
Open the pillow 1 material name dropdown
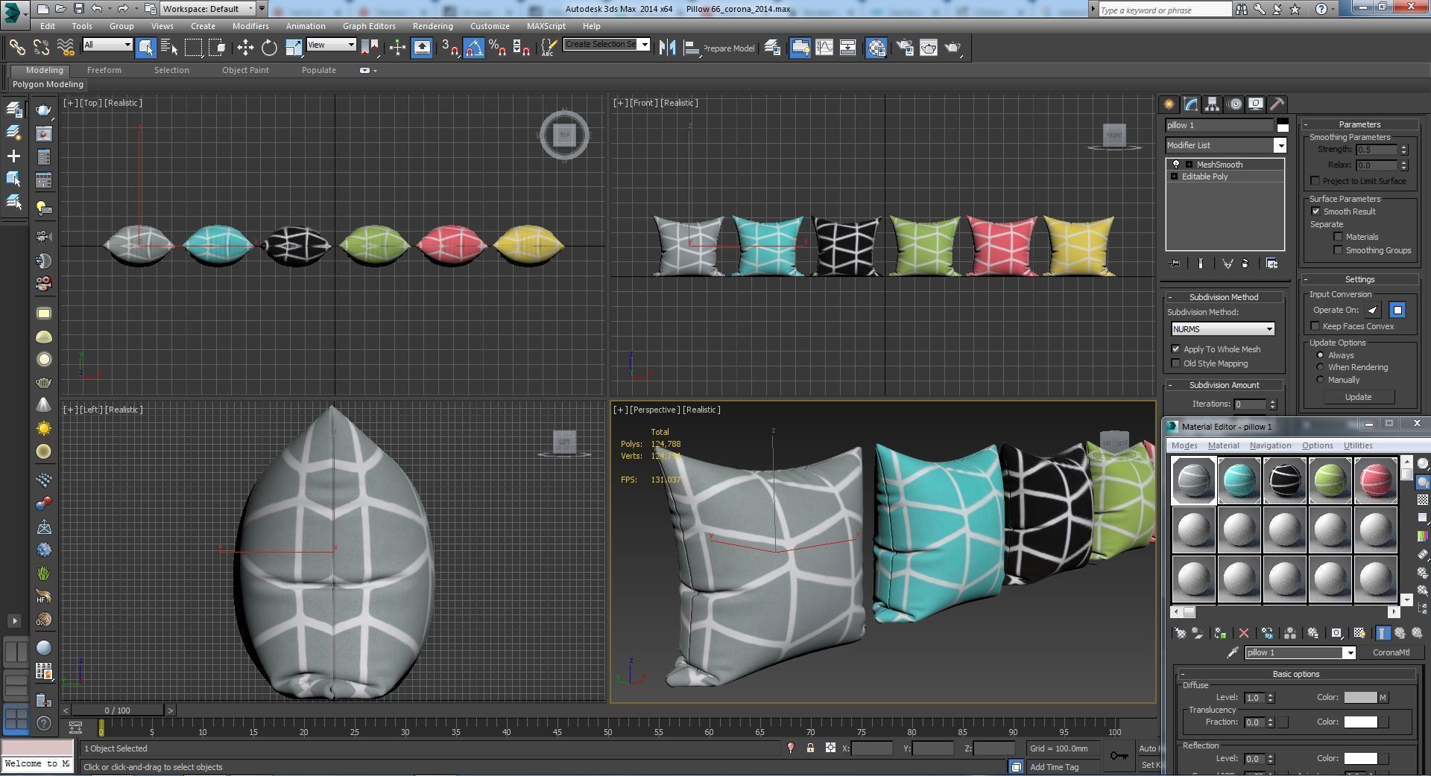(1349, 653)
